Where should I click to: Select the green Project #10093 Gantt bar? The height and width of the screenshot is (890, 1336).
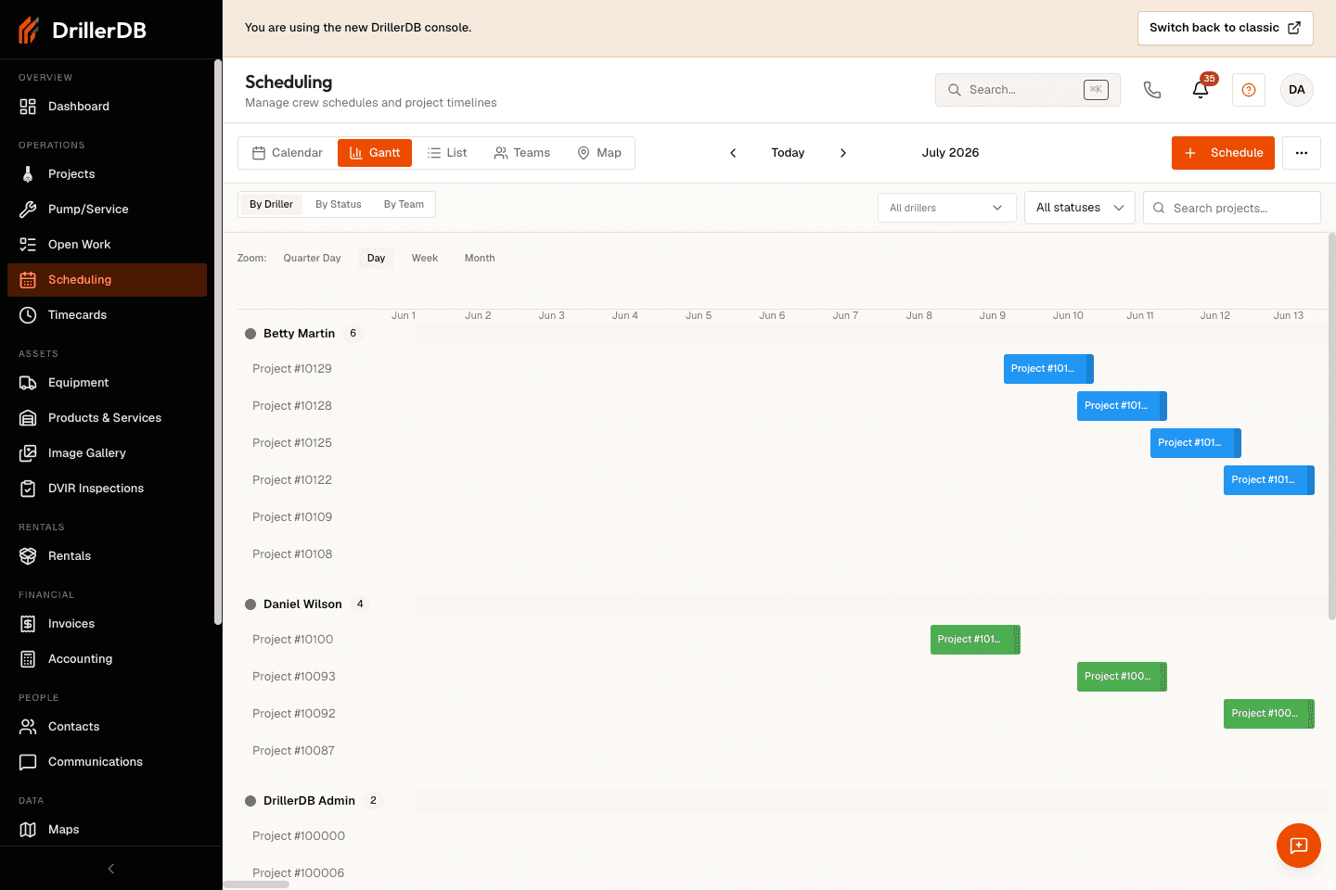pos(1122,677)
